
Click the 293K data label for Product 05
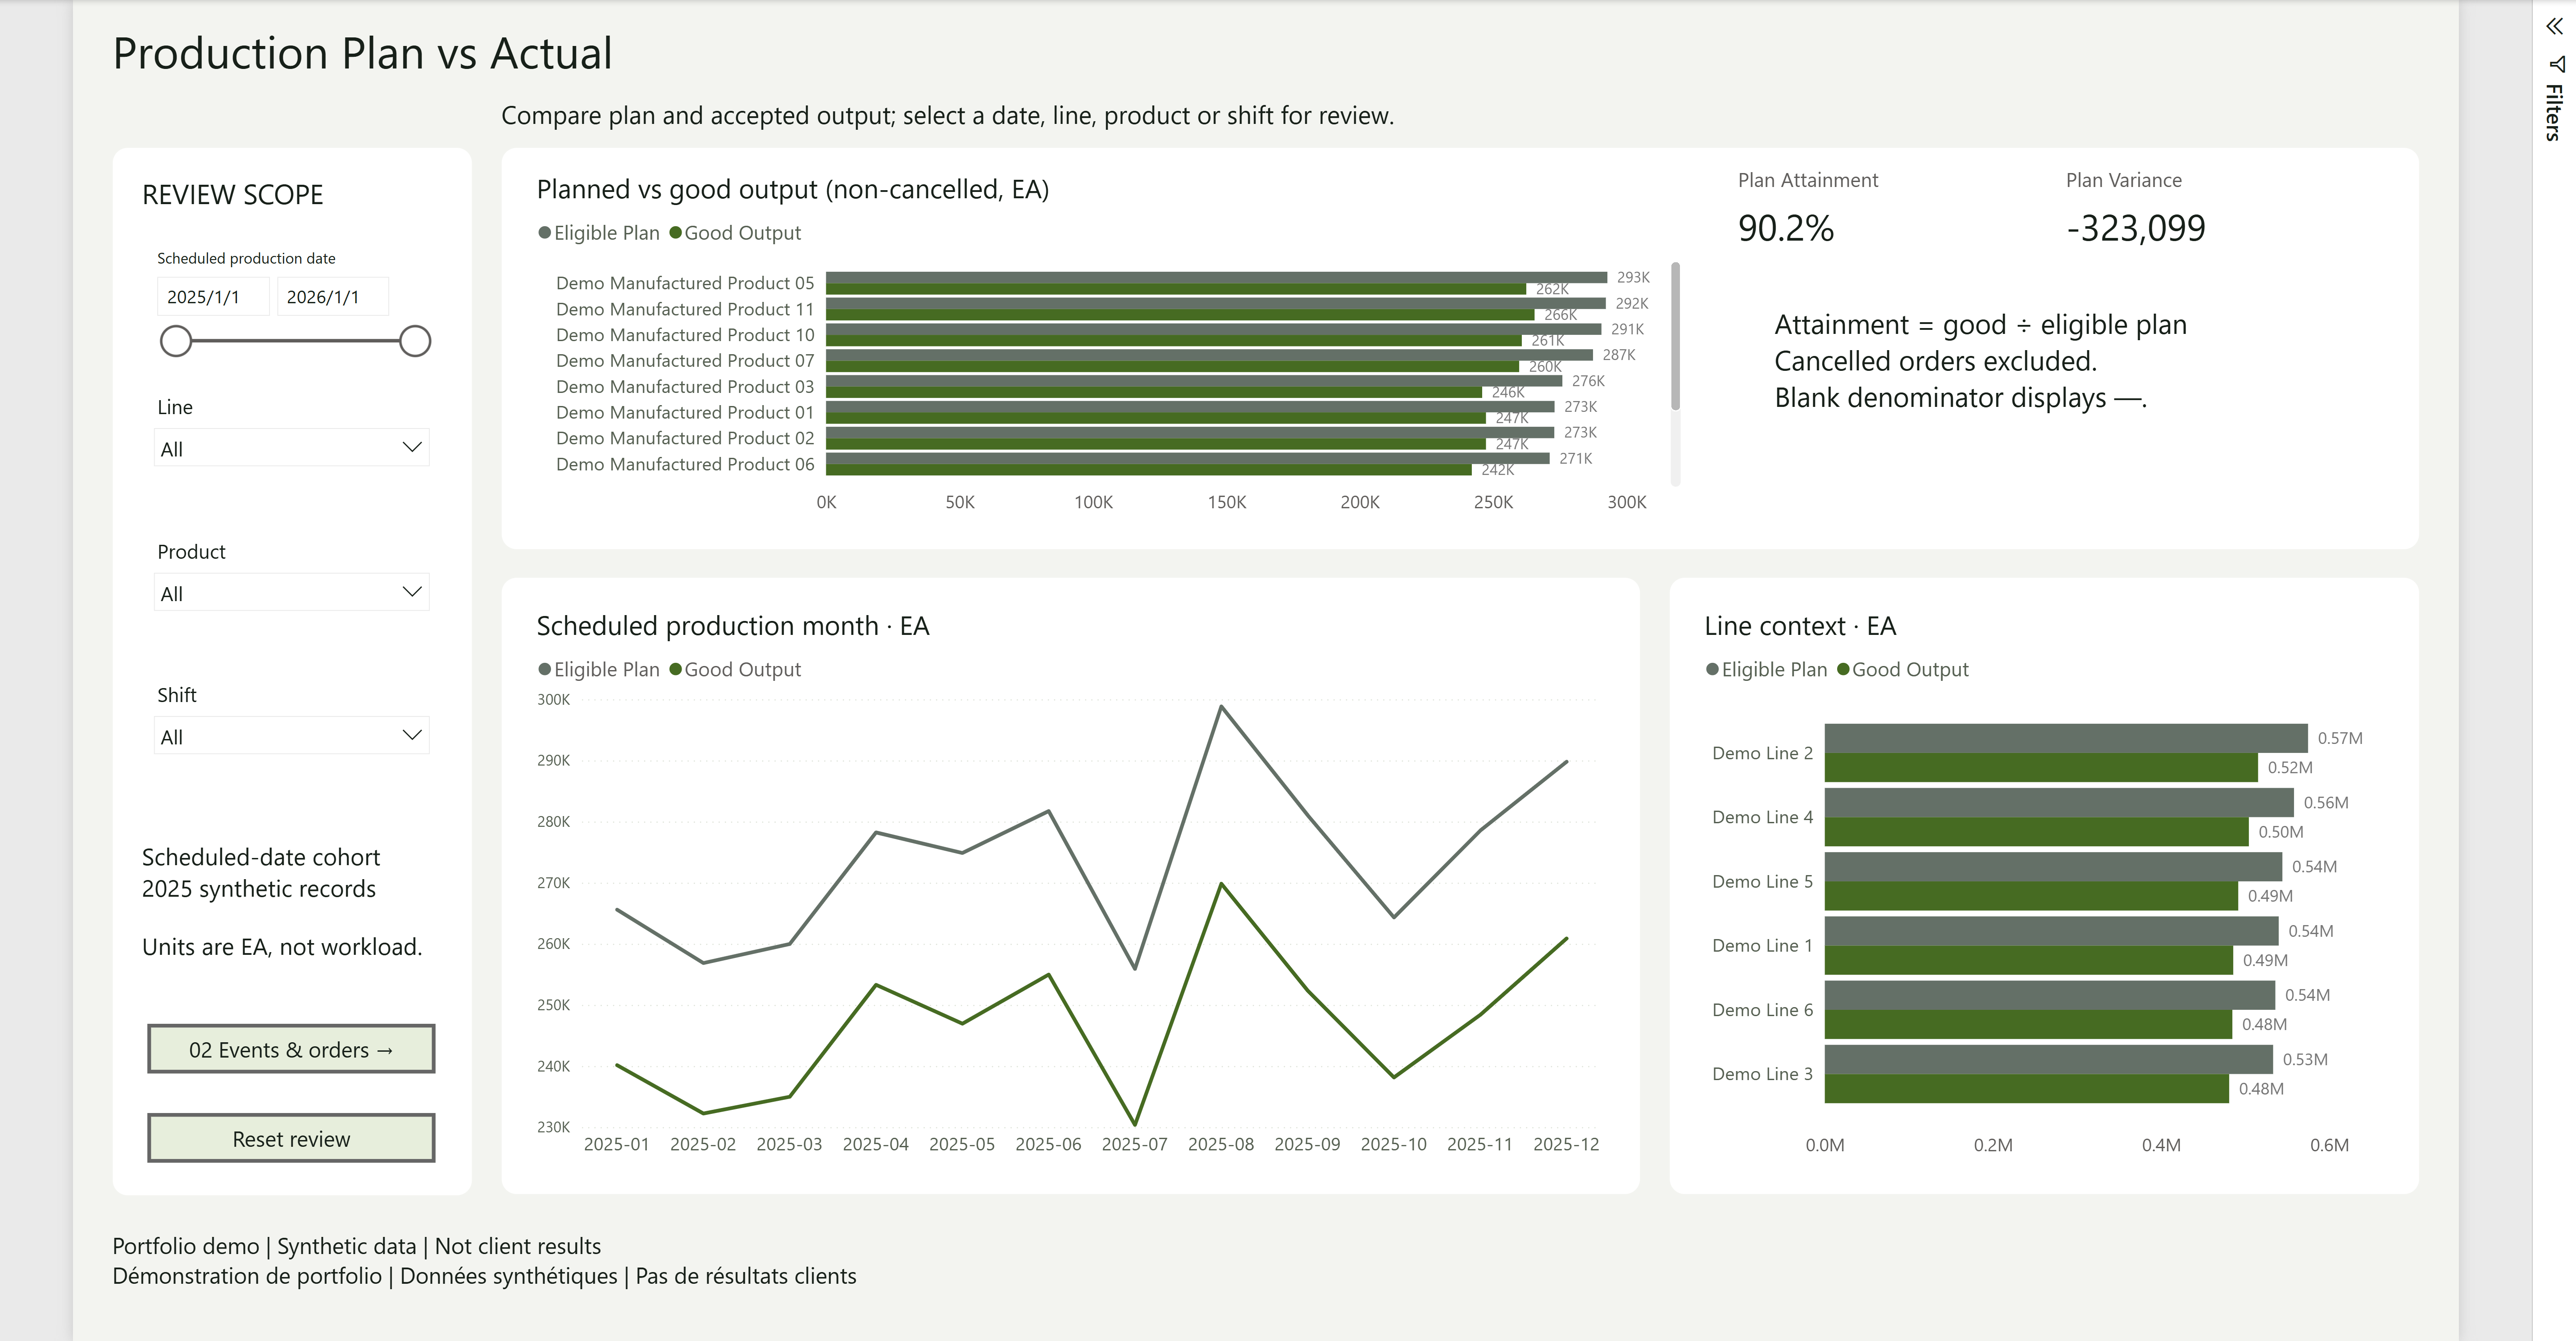[1633, 277]
